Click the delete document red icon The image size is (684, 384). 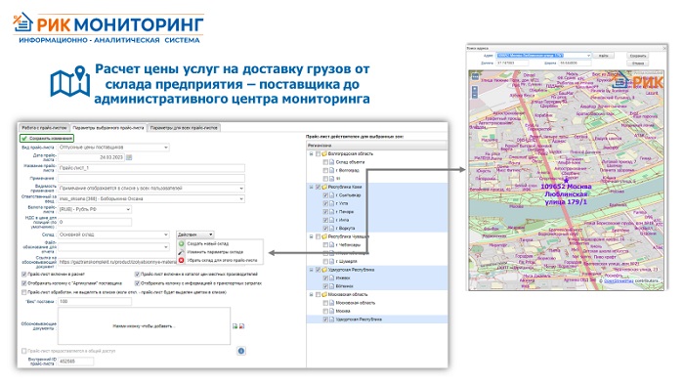(x=241, y=326)
